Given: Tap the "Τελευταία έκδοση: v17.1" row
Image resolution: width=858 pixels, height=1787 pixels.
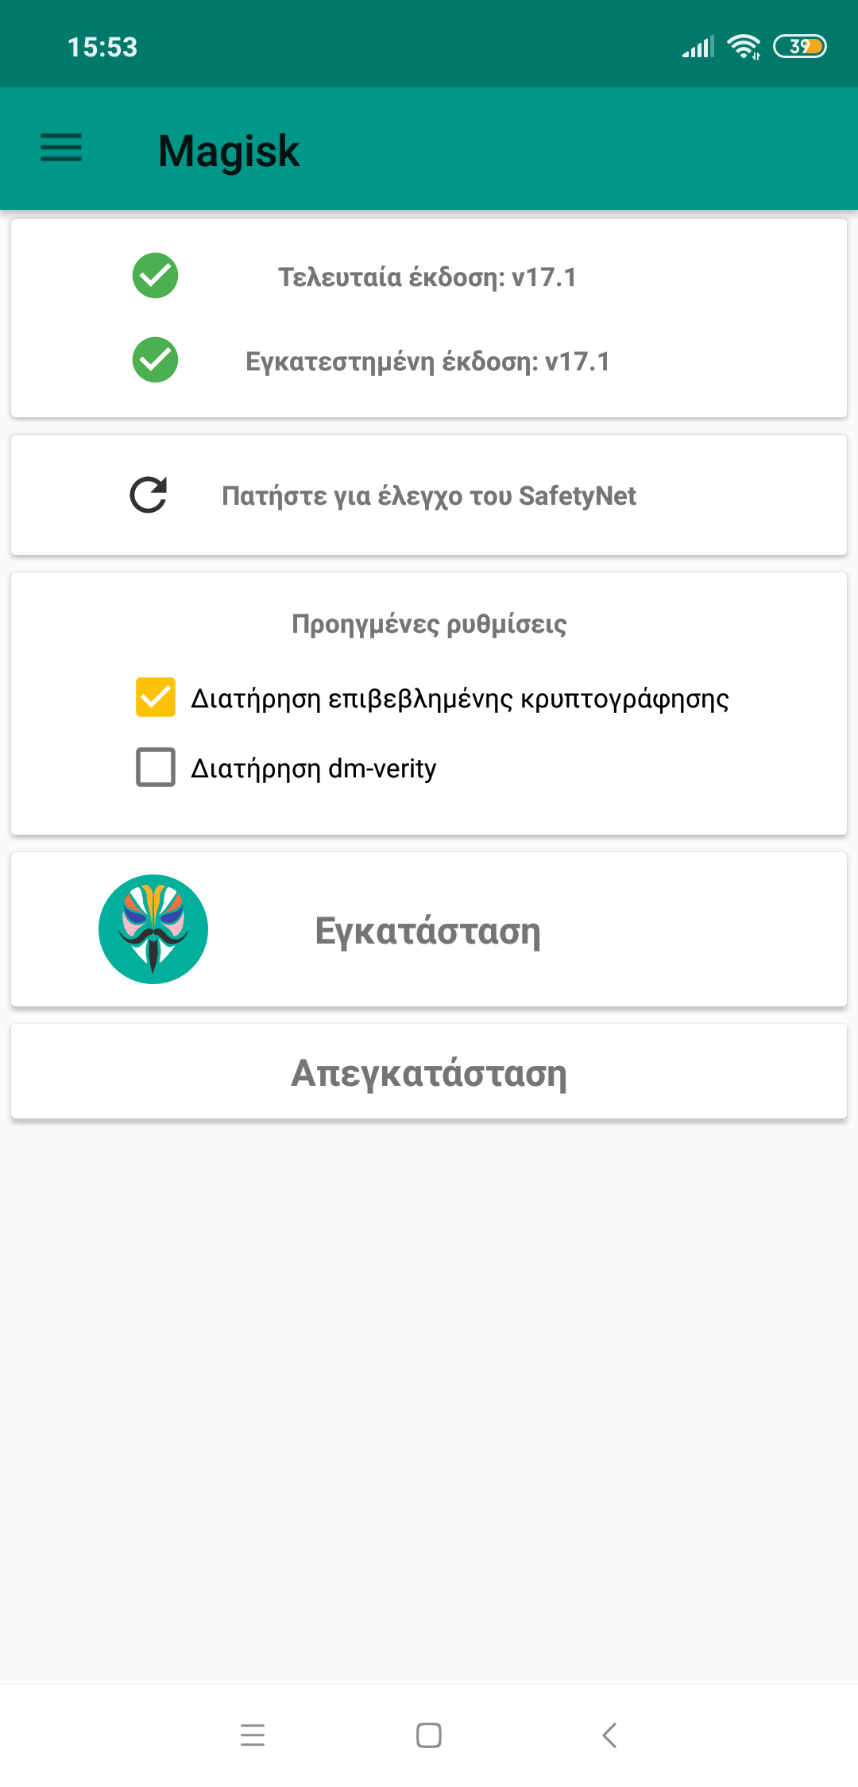Looking at the screenshot, I should (x=427, y=277).
